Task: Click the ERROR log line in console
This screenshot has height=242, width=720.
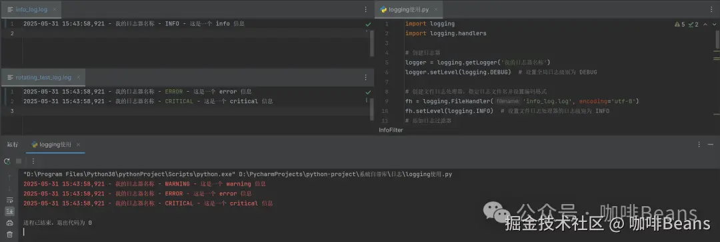Action: 138,193
